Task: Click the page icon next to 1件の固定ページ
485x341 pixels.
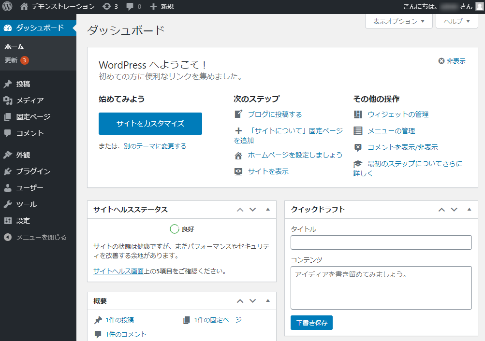Action: coord(187,320)
